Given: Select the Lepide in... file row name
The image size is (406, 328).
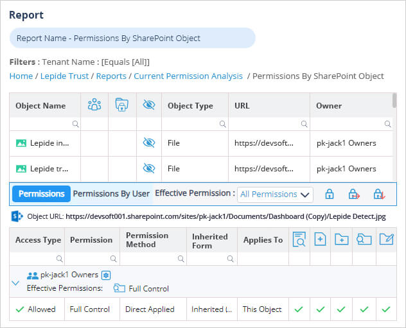Looking at the screenshot, I should [49, 143].
